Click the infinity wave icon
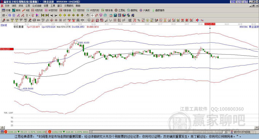The height and width of the screenshot is (139, 259). pyautogui.click(x=202, y=20)
